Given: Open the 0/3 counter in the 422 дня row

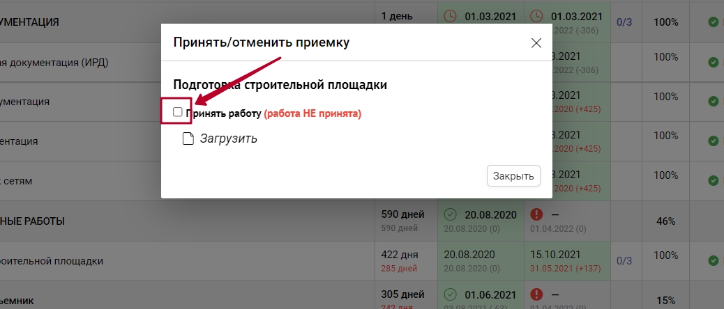Looking at the screenshot, I should (624, 261).
